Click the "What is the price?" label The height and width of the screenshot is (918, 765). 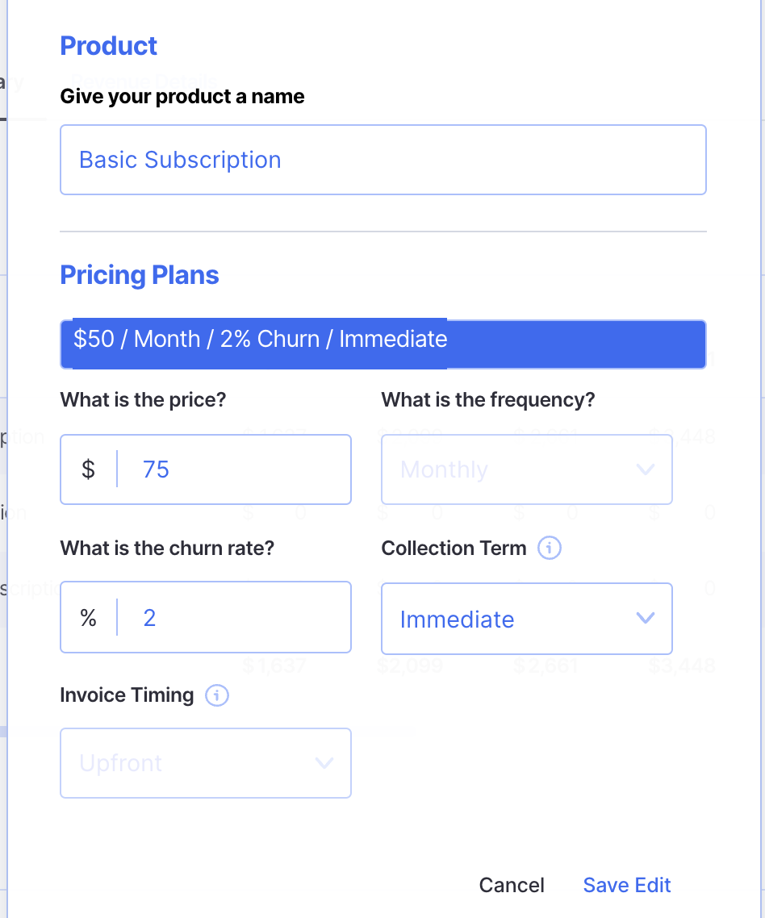point(143,399)
